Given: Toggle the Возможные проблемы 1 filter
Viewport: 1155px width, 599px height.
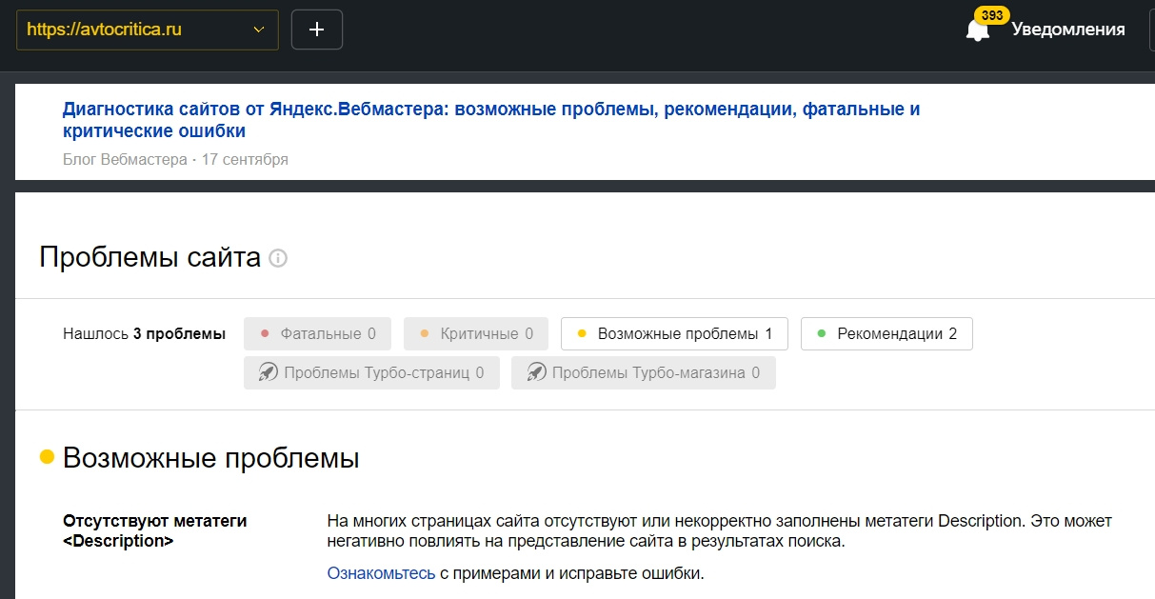Looking at the screenshot, I should point(674,334).
